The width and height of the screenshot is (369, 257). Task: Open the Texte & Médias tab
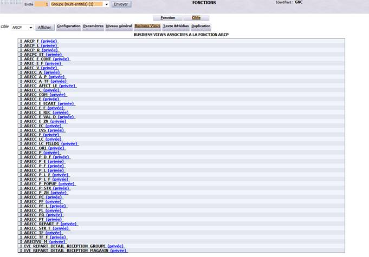coord(176,27)
